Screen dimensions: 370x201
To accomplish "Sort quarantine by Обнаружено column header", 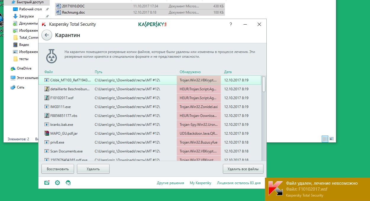I will (190, 72).
